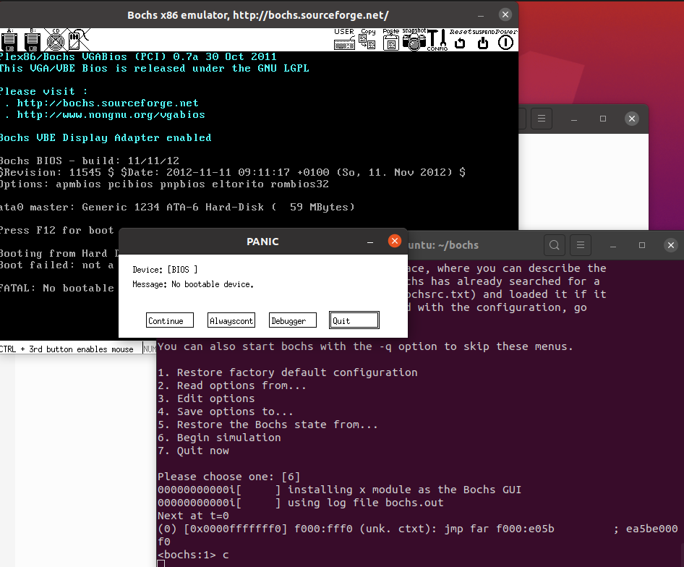Click 'CTRL + 3rd button enables mouse' status

67,349
